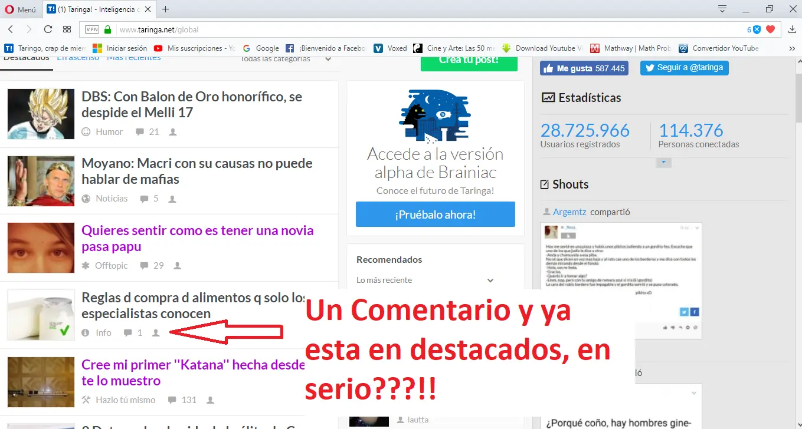802x429 pixels.
Task: Click the Facebook Me gusta button
Action: [x=584, y=68]
